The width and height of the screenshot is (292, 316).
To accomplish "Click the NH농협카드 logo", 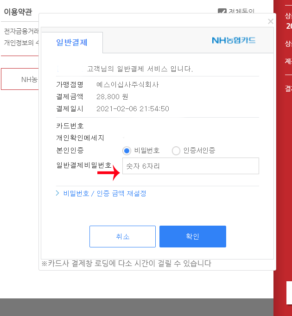I will (234, 40).
